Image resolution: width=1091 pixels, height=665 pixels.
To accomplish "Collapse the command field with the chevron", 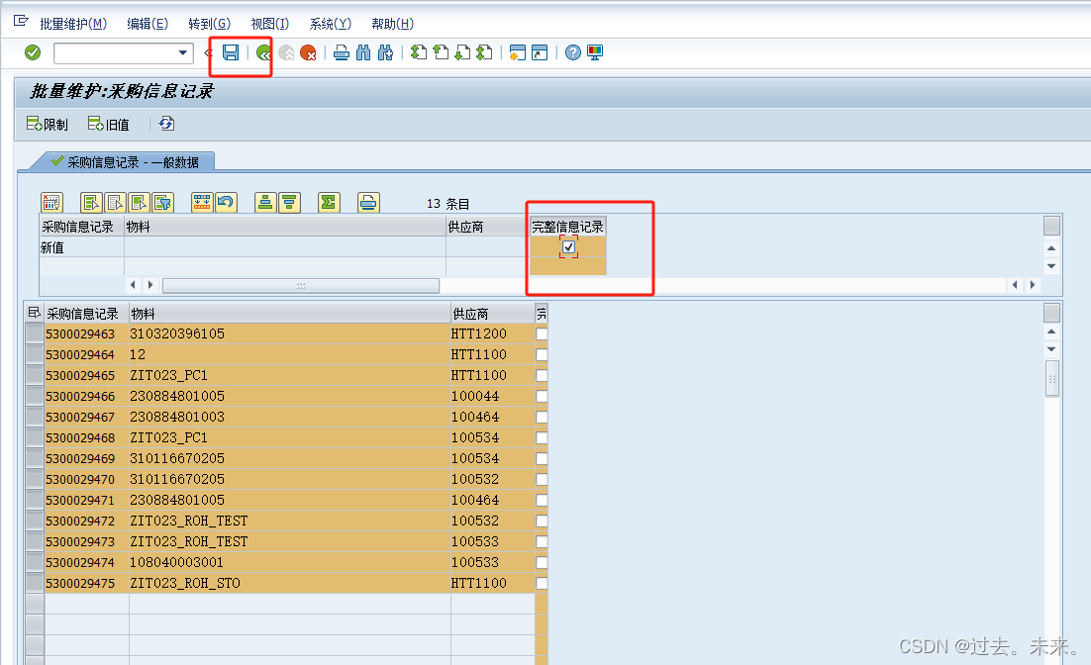I will click(x=208, y=52).
